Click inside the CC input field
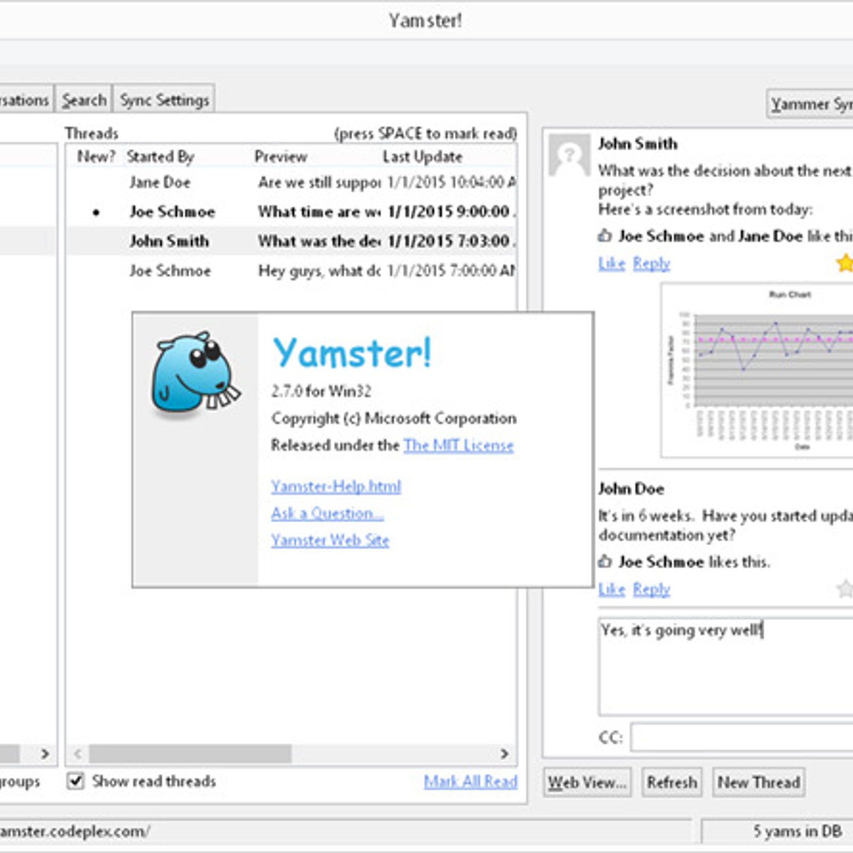Screen dimensions: 853x853 pos(741,738)
